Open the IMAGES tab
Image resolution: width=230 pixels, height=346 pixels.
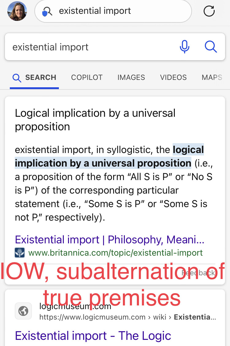(x=131, y=77)
